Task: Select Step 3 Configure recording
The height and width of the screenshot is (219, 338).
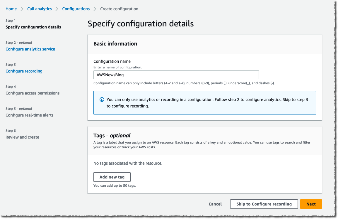Action: (24, 71)
